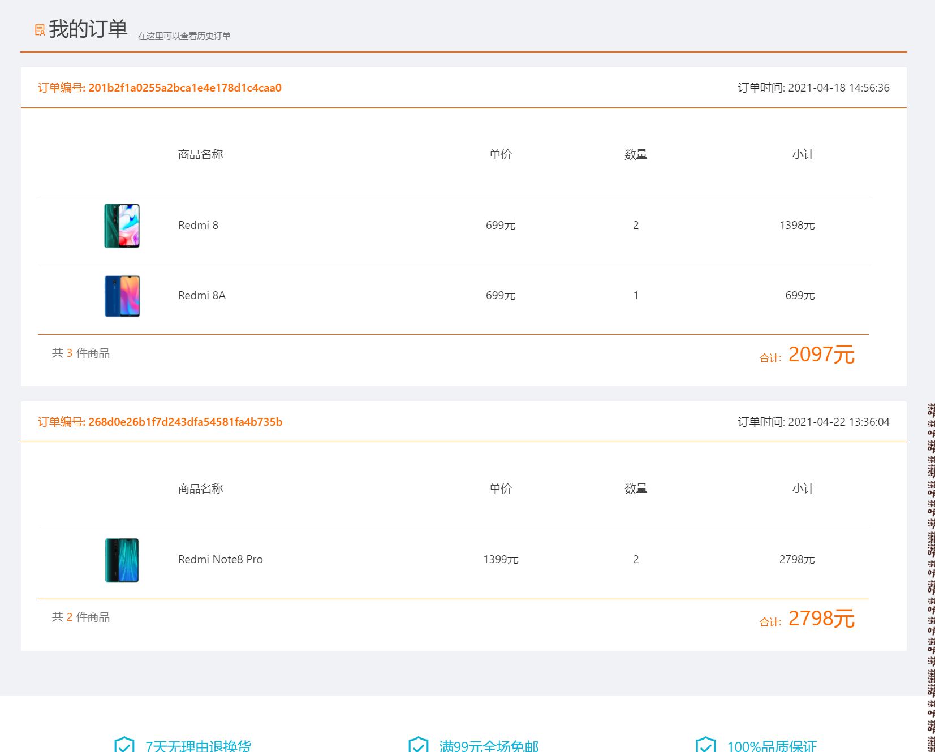935x752 pixels.
Task: Click the 699元 unit price of Redmi 8A
Action: pos(501,295)
